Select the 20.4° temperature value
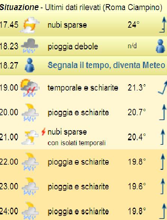This screenshot has height=220, width=167. 137,137
